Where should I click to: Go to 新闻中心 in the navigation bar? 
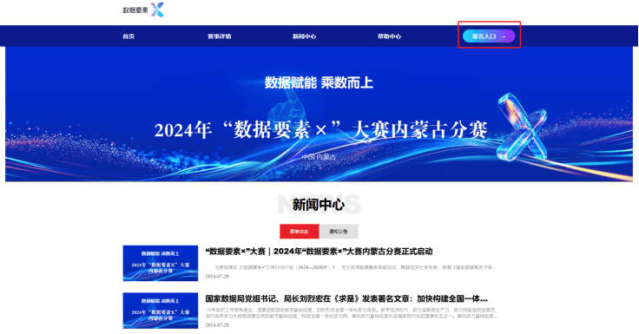[x=304, y=36]
